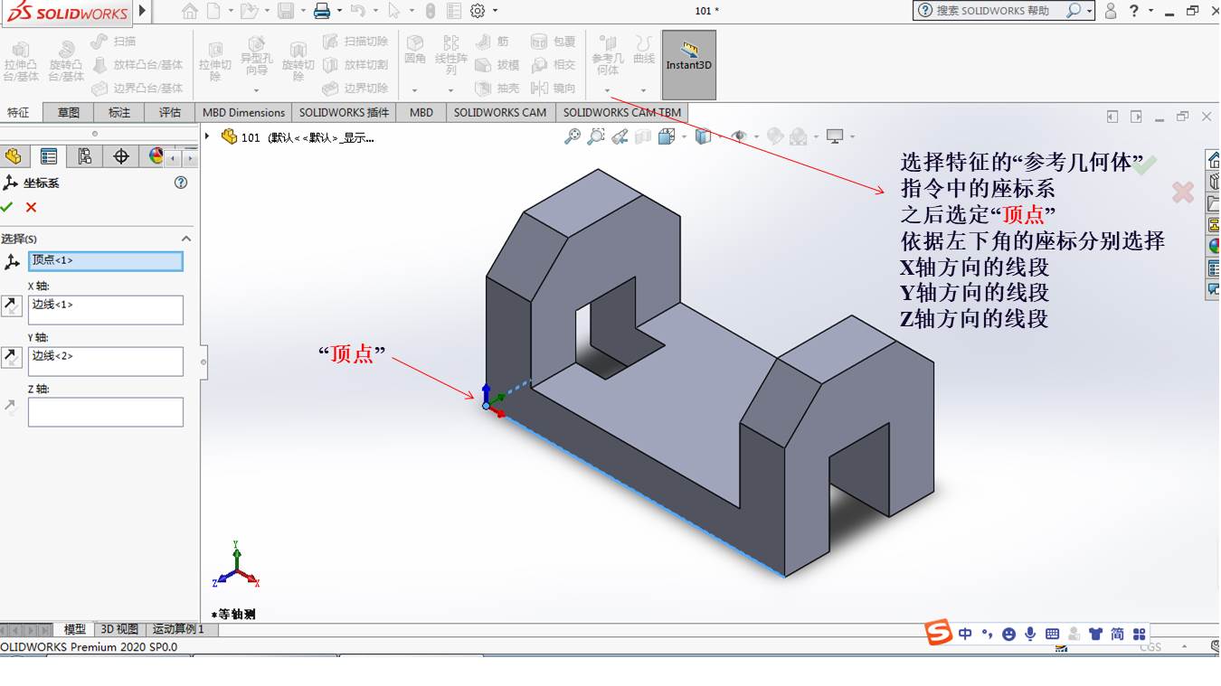The height and width of the screenshot is (686, 1221).
Task: Switch to MBD Dimensions tab
Action: click(243, 112)
